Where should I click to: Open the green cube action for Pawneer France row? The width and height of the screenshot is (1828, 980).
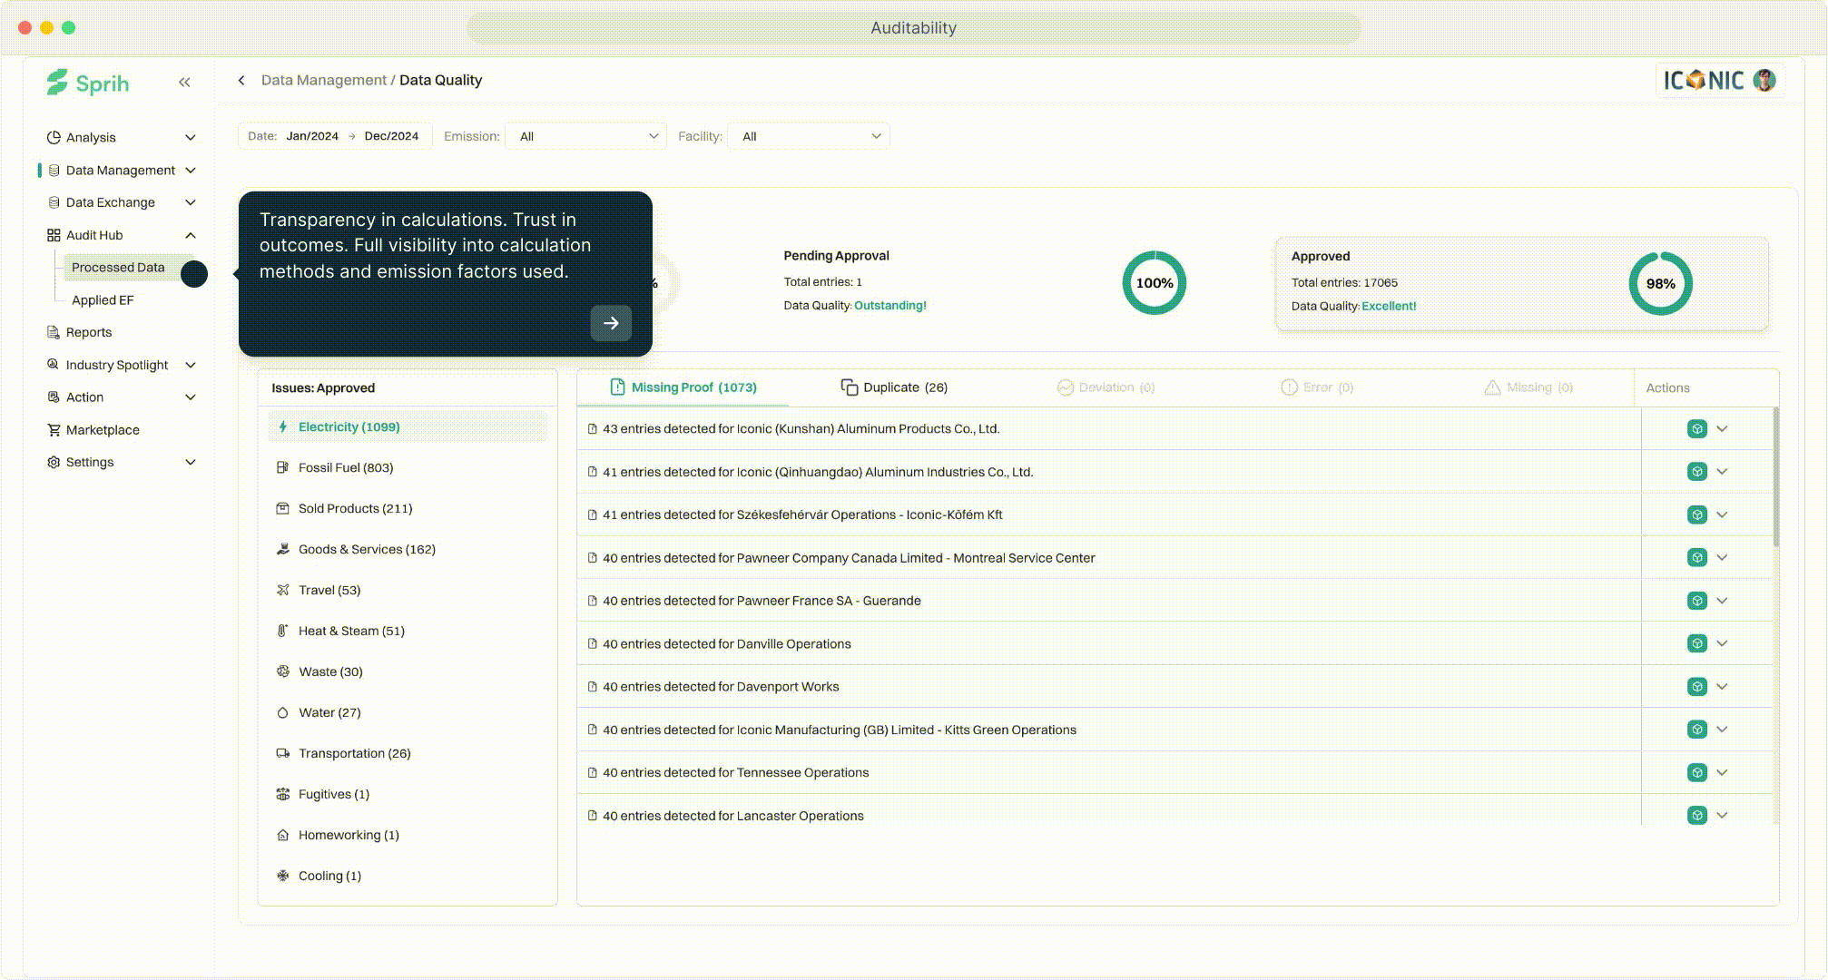(x=1696, y=601)
